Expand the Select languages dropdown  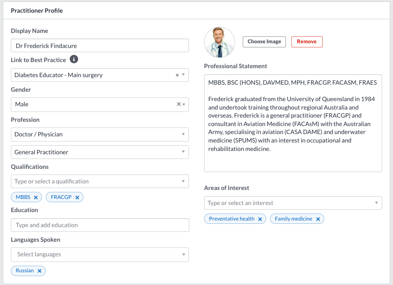[x=100, y=254]
